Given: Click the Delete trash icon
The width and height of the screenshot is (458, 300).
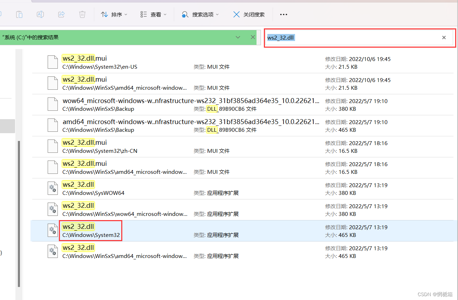Looking at the screenshot, I should 82,14.
